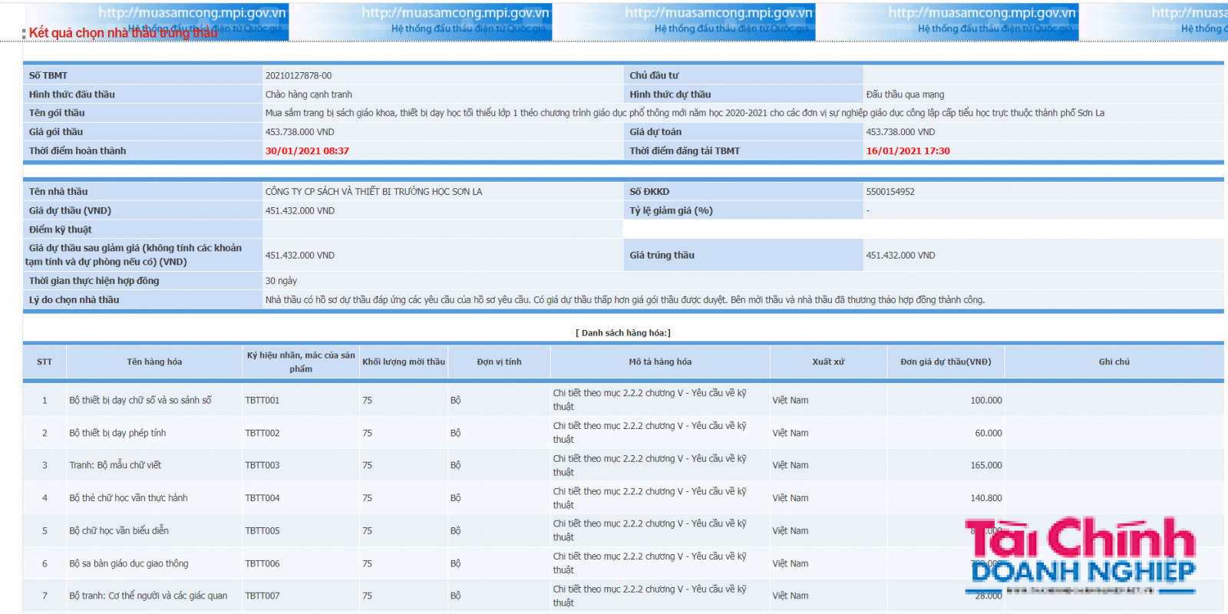
Task: Click the 'Kết quả chọn nhà thầu trúng thầu' heading
Action: point(123,33)
